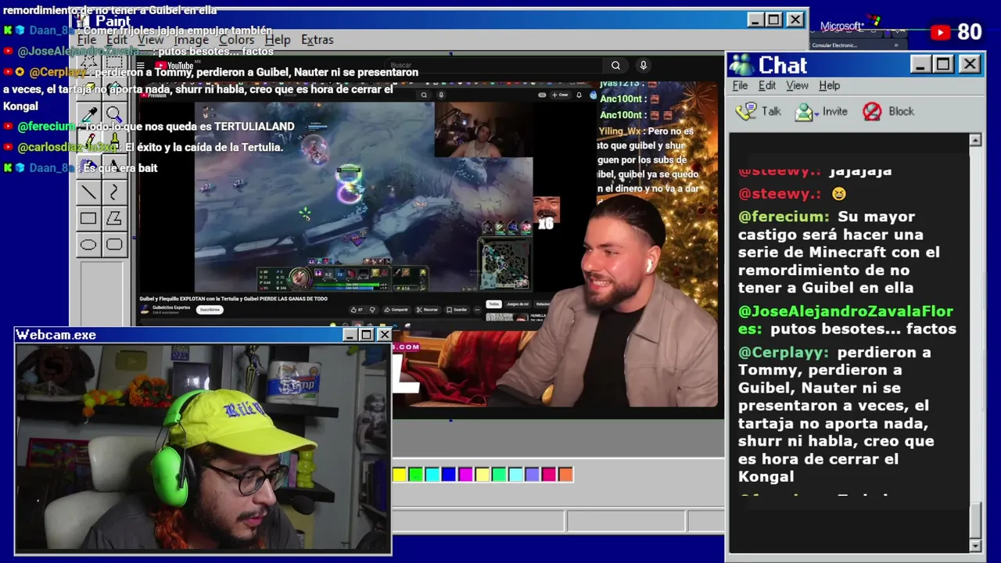Click the Invite icon in Chat window

804,112
